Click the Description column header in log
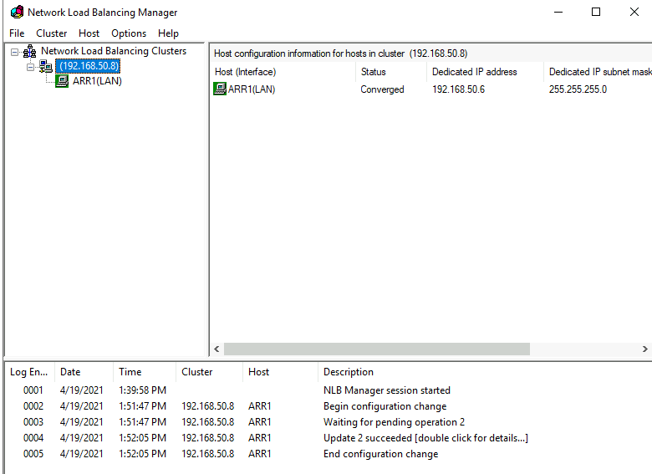 486,372
